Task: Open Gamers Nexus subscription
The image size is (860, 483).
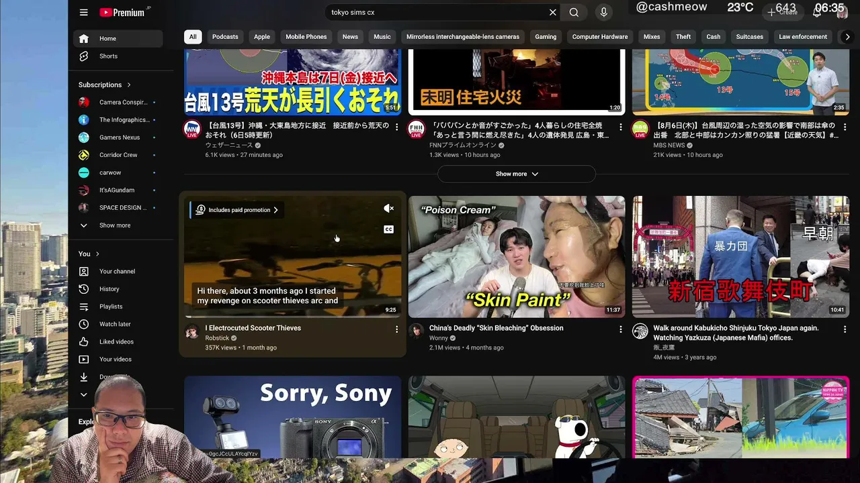Action: click(118, 138)
